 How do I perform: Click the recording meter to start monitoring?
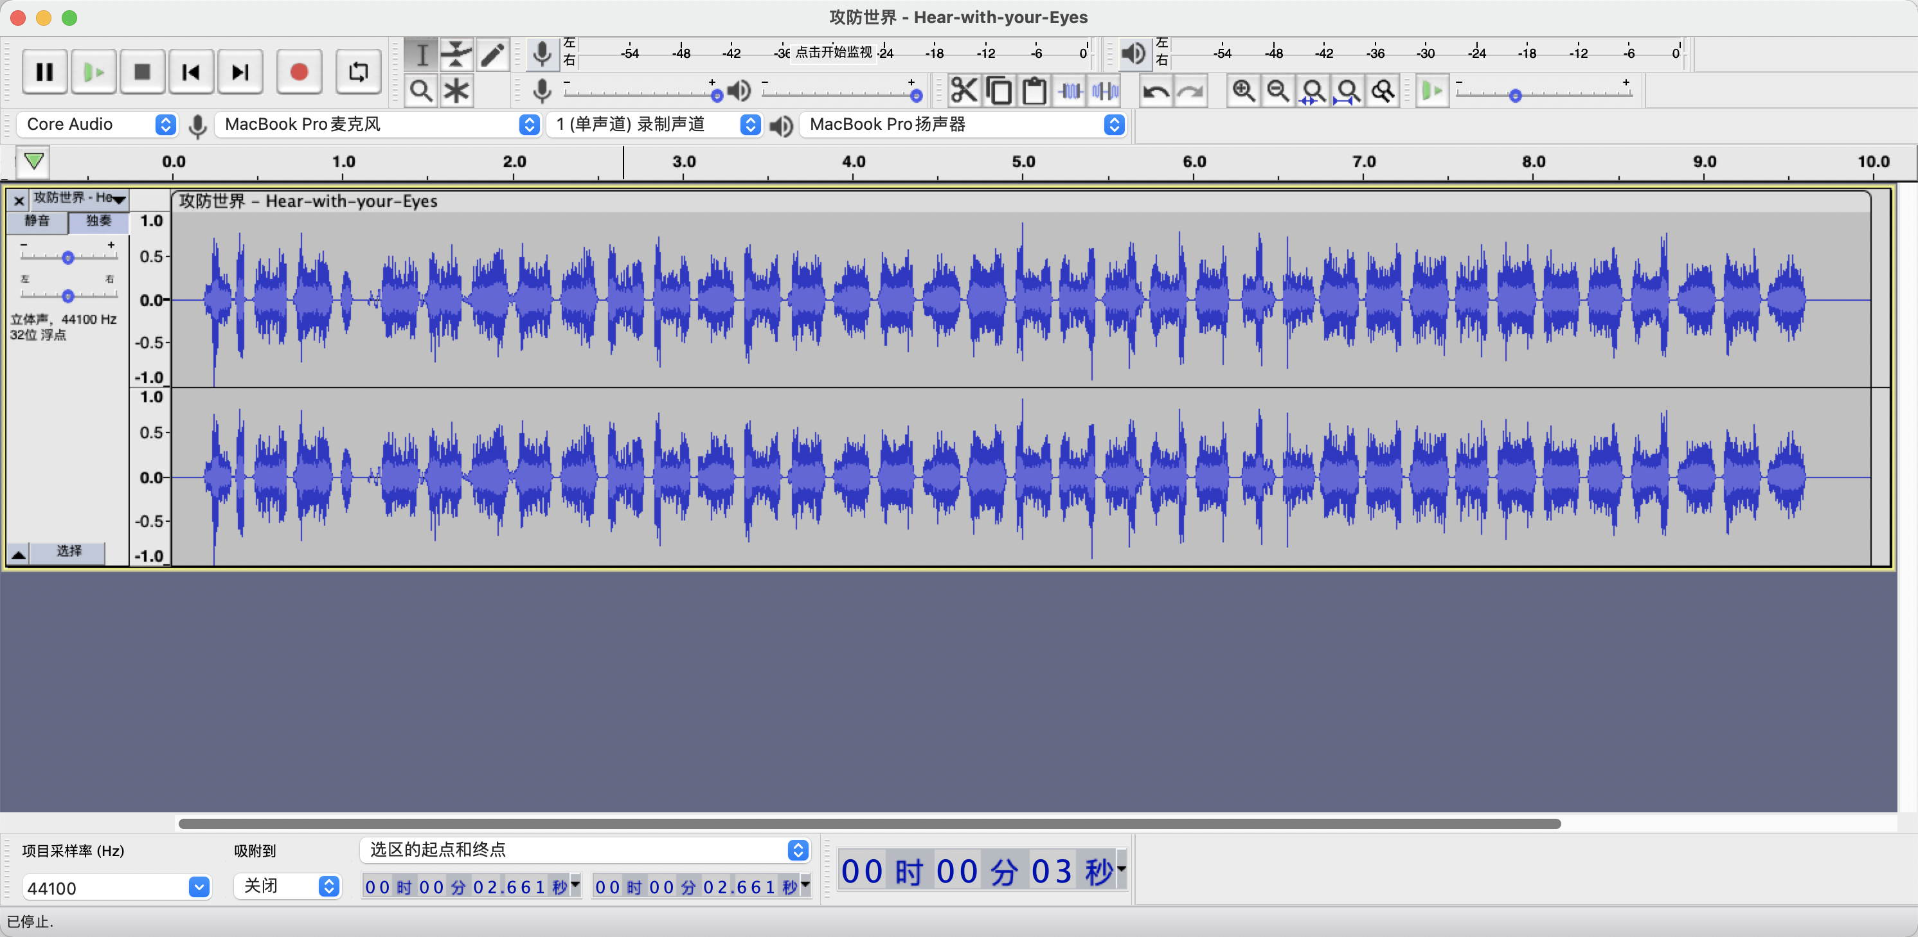[x=834, y=52]
